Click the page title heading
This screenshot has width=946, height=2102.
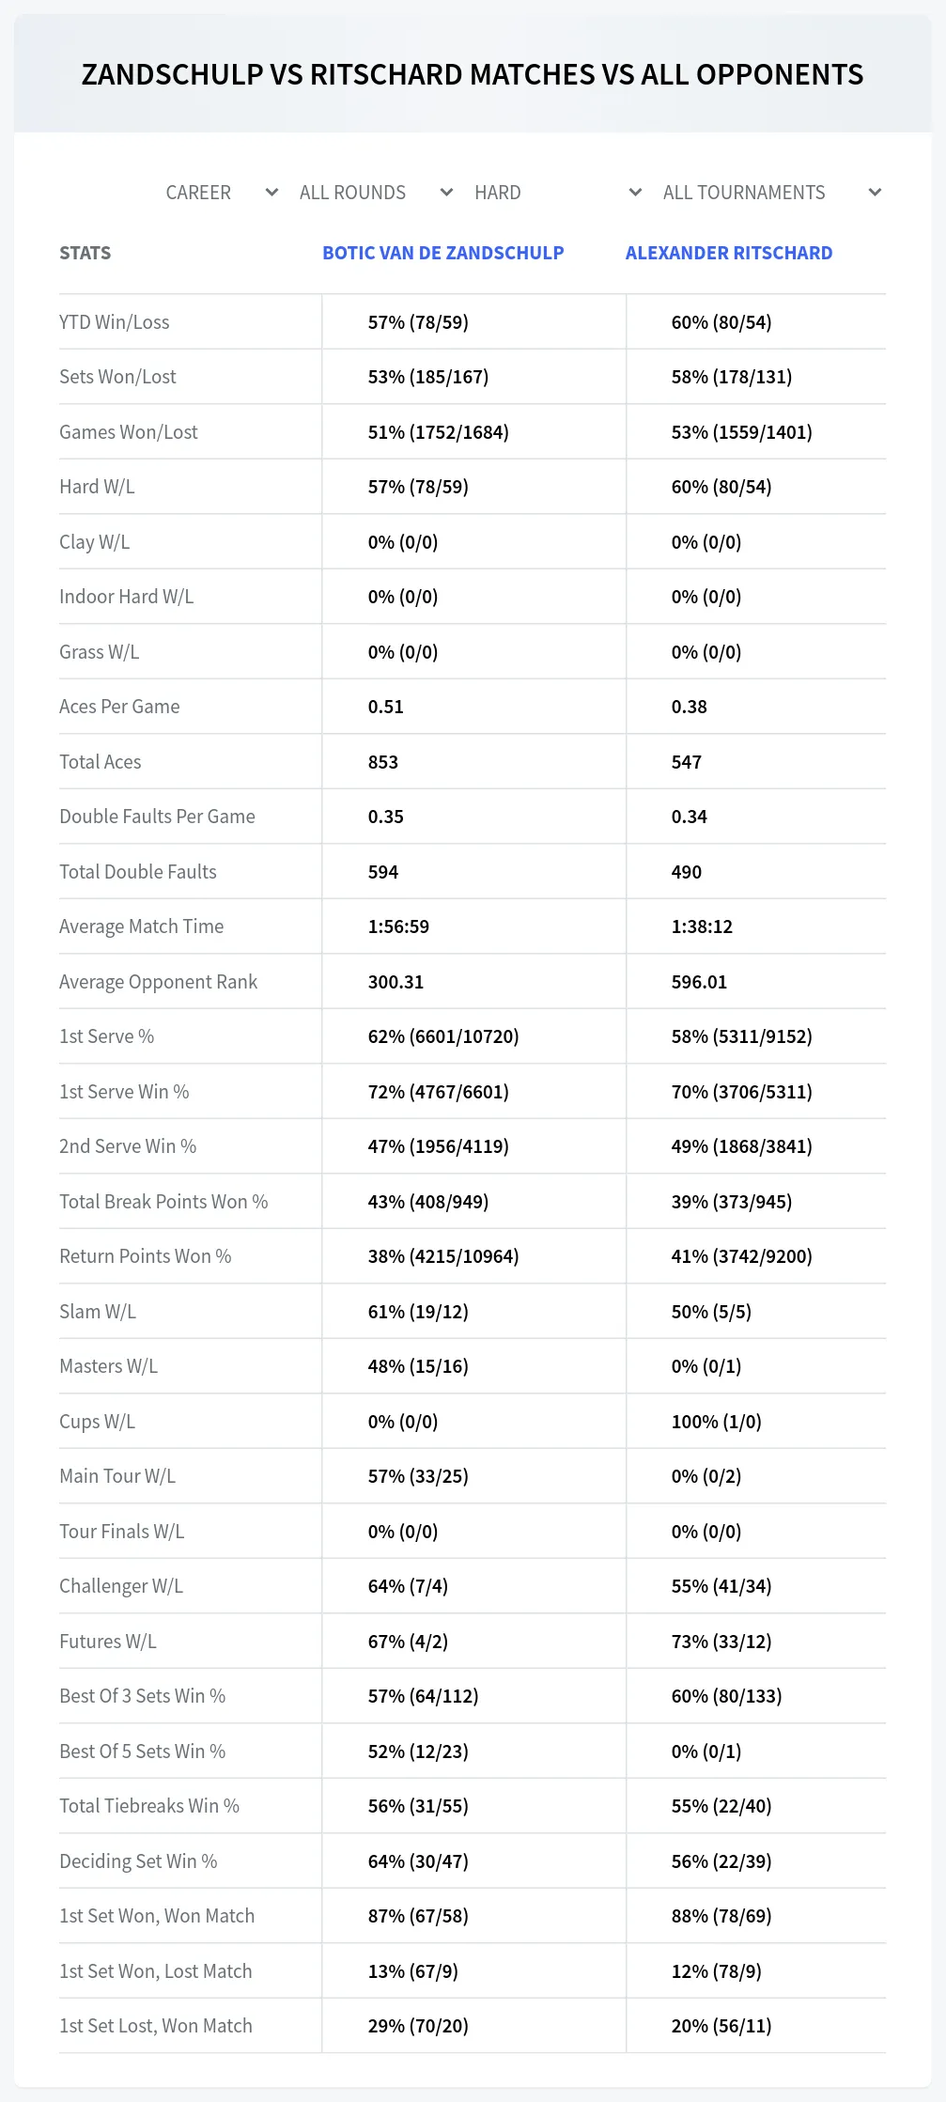[473, 74]
